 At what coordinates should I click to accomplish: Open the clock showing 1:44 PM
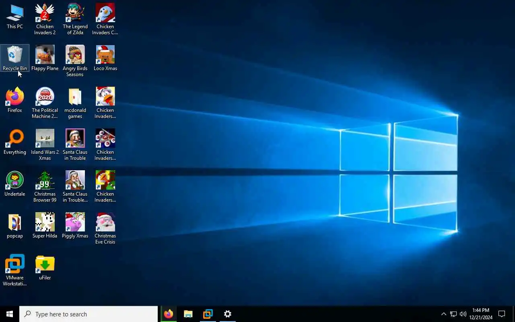[x=481, y=314]
